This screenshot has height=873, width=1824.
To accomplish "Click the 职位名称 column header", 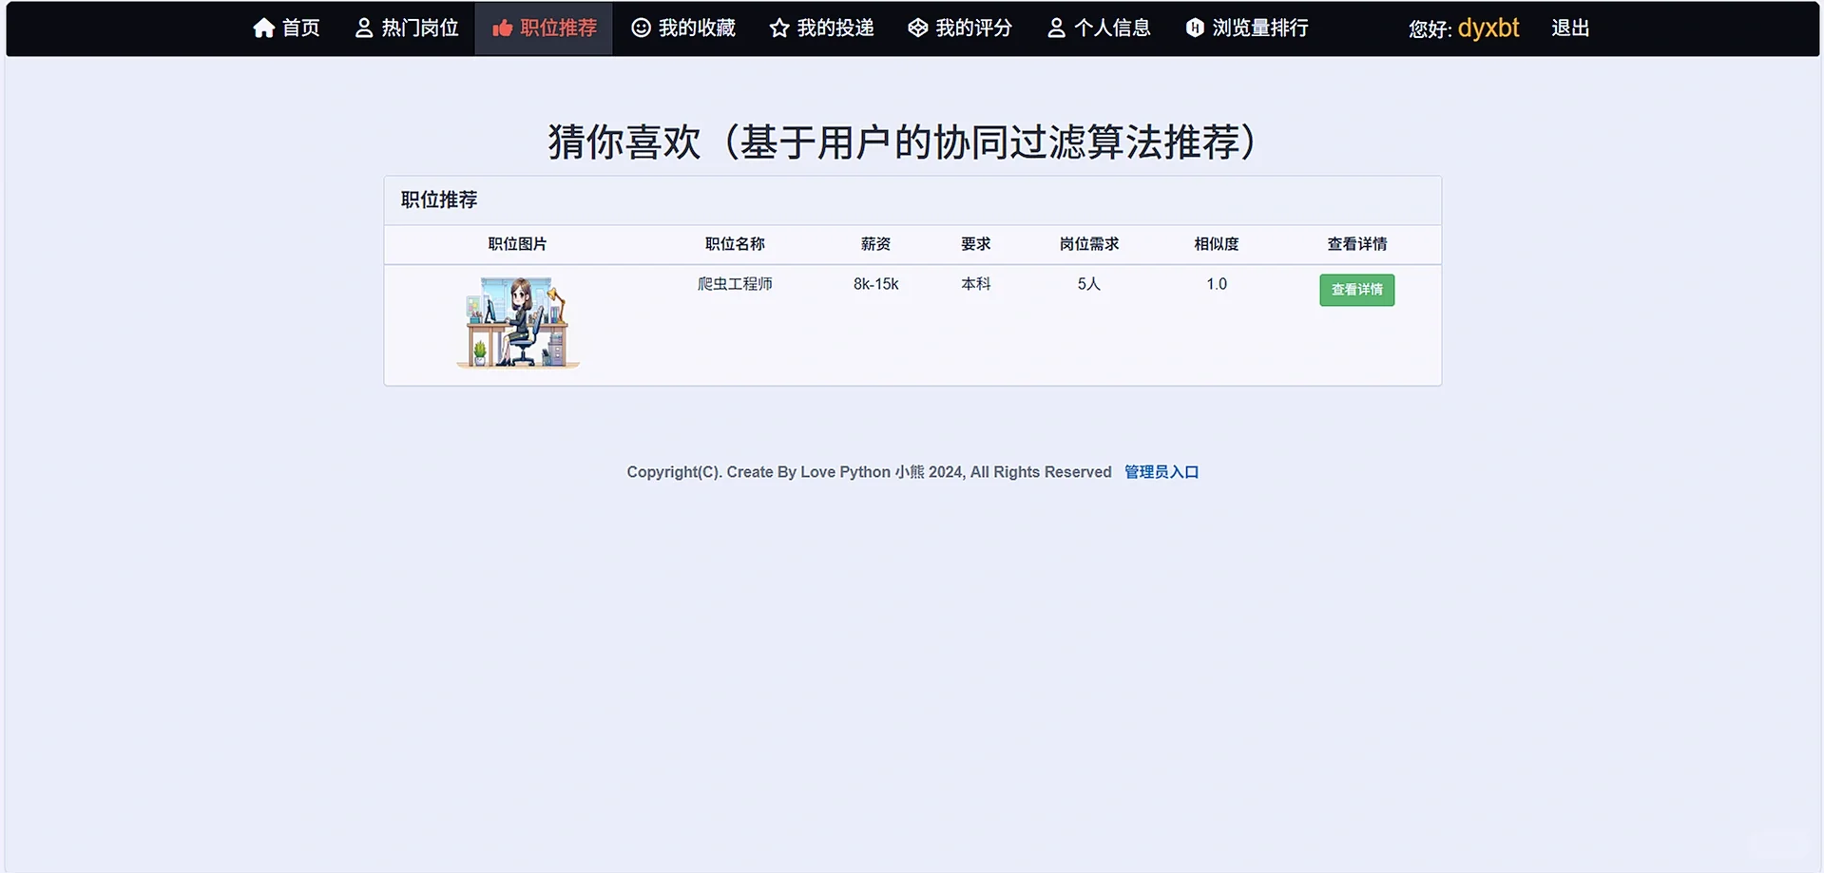I will tap(735, 244).
